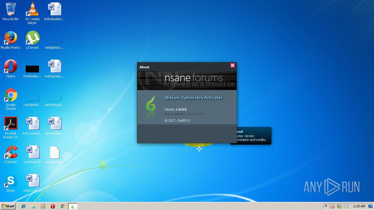The image size is (374, 210).
Task: Show hidden system tray icons
Action: (x=326, y=206)
